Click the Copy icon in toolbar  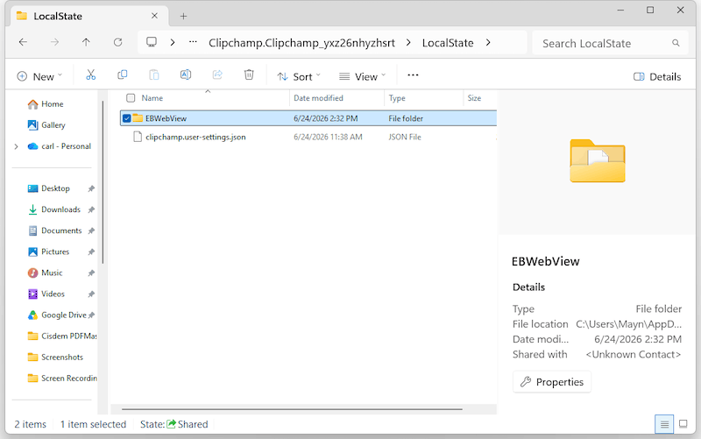[122, 75]
